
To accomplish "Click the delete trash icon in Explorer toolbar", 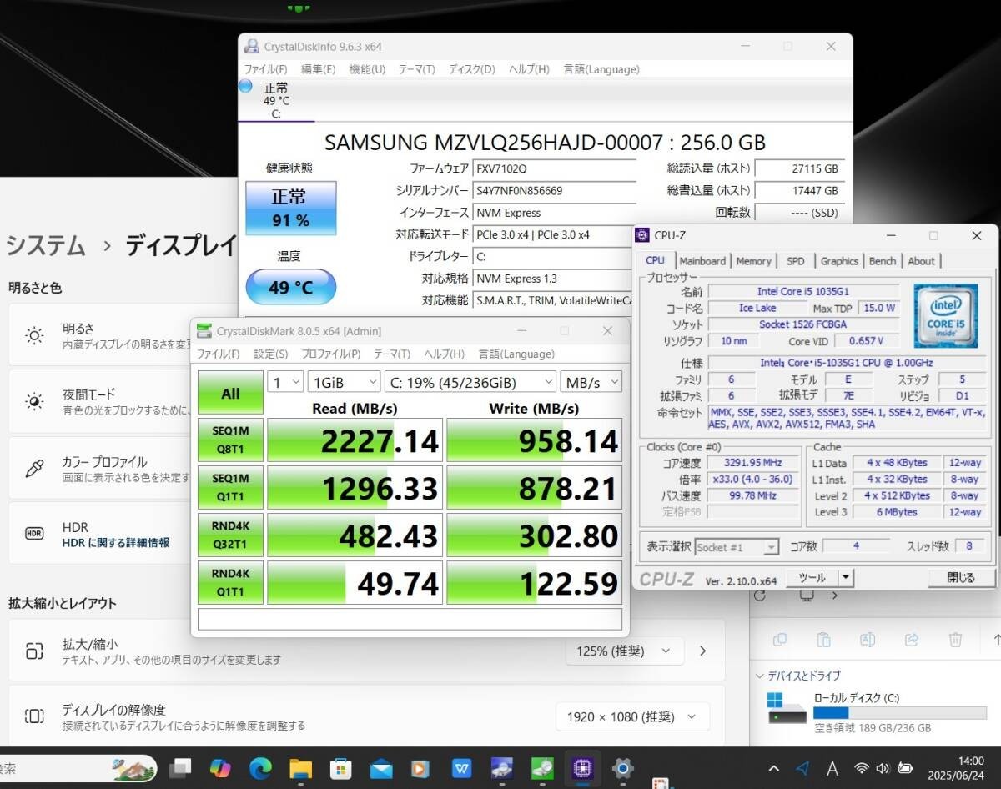I will pos(955,640).
